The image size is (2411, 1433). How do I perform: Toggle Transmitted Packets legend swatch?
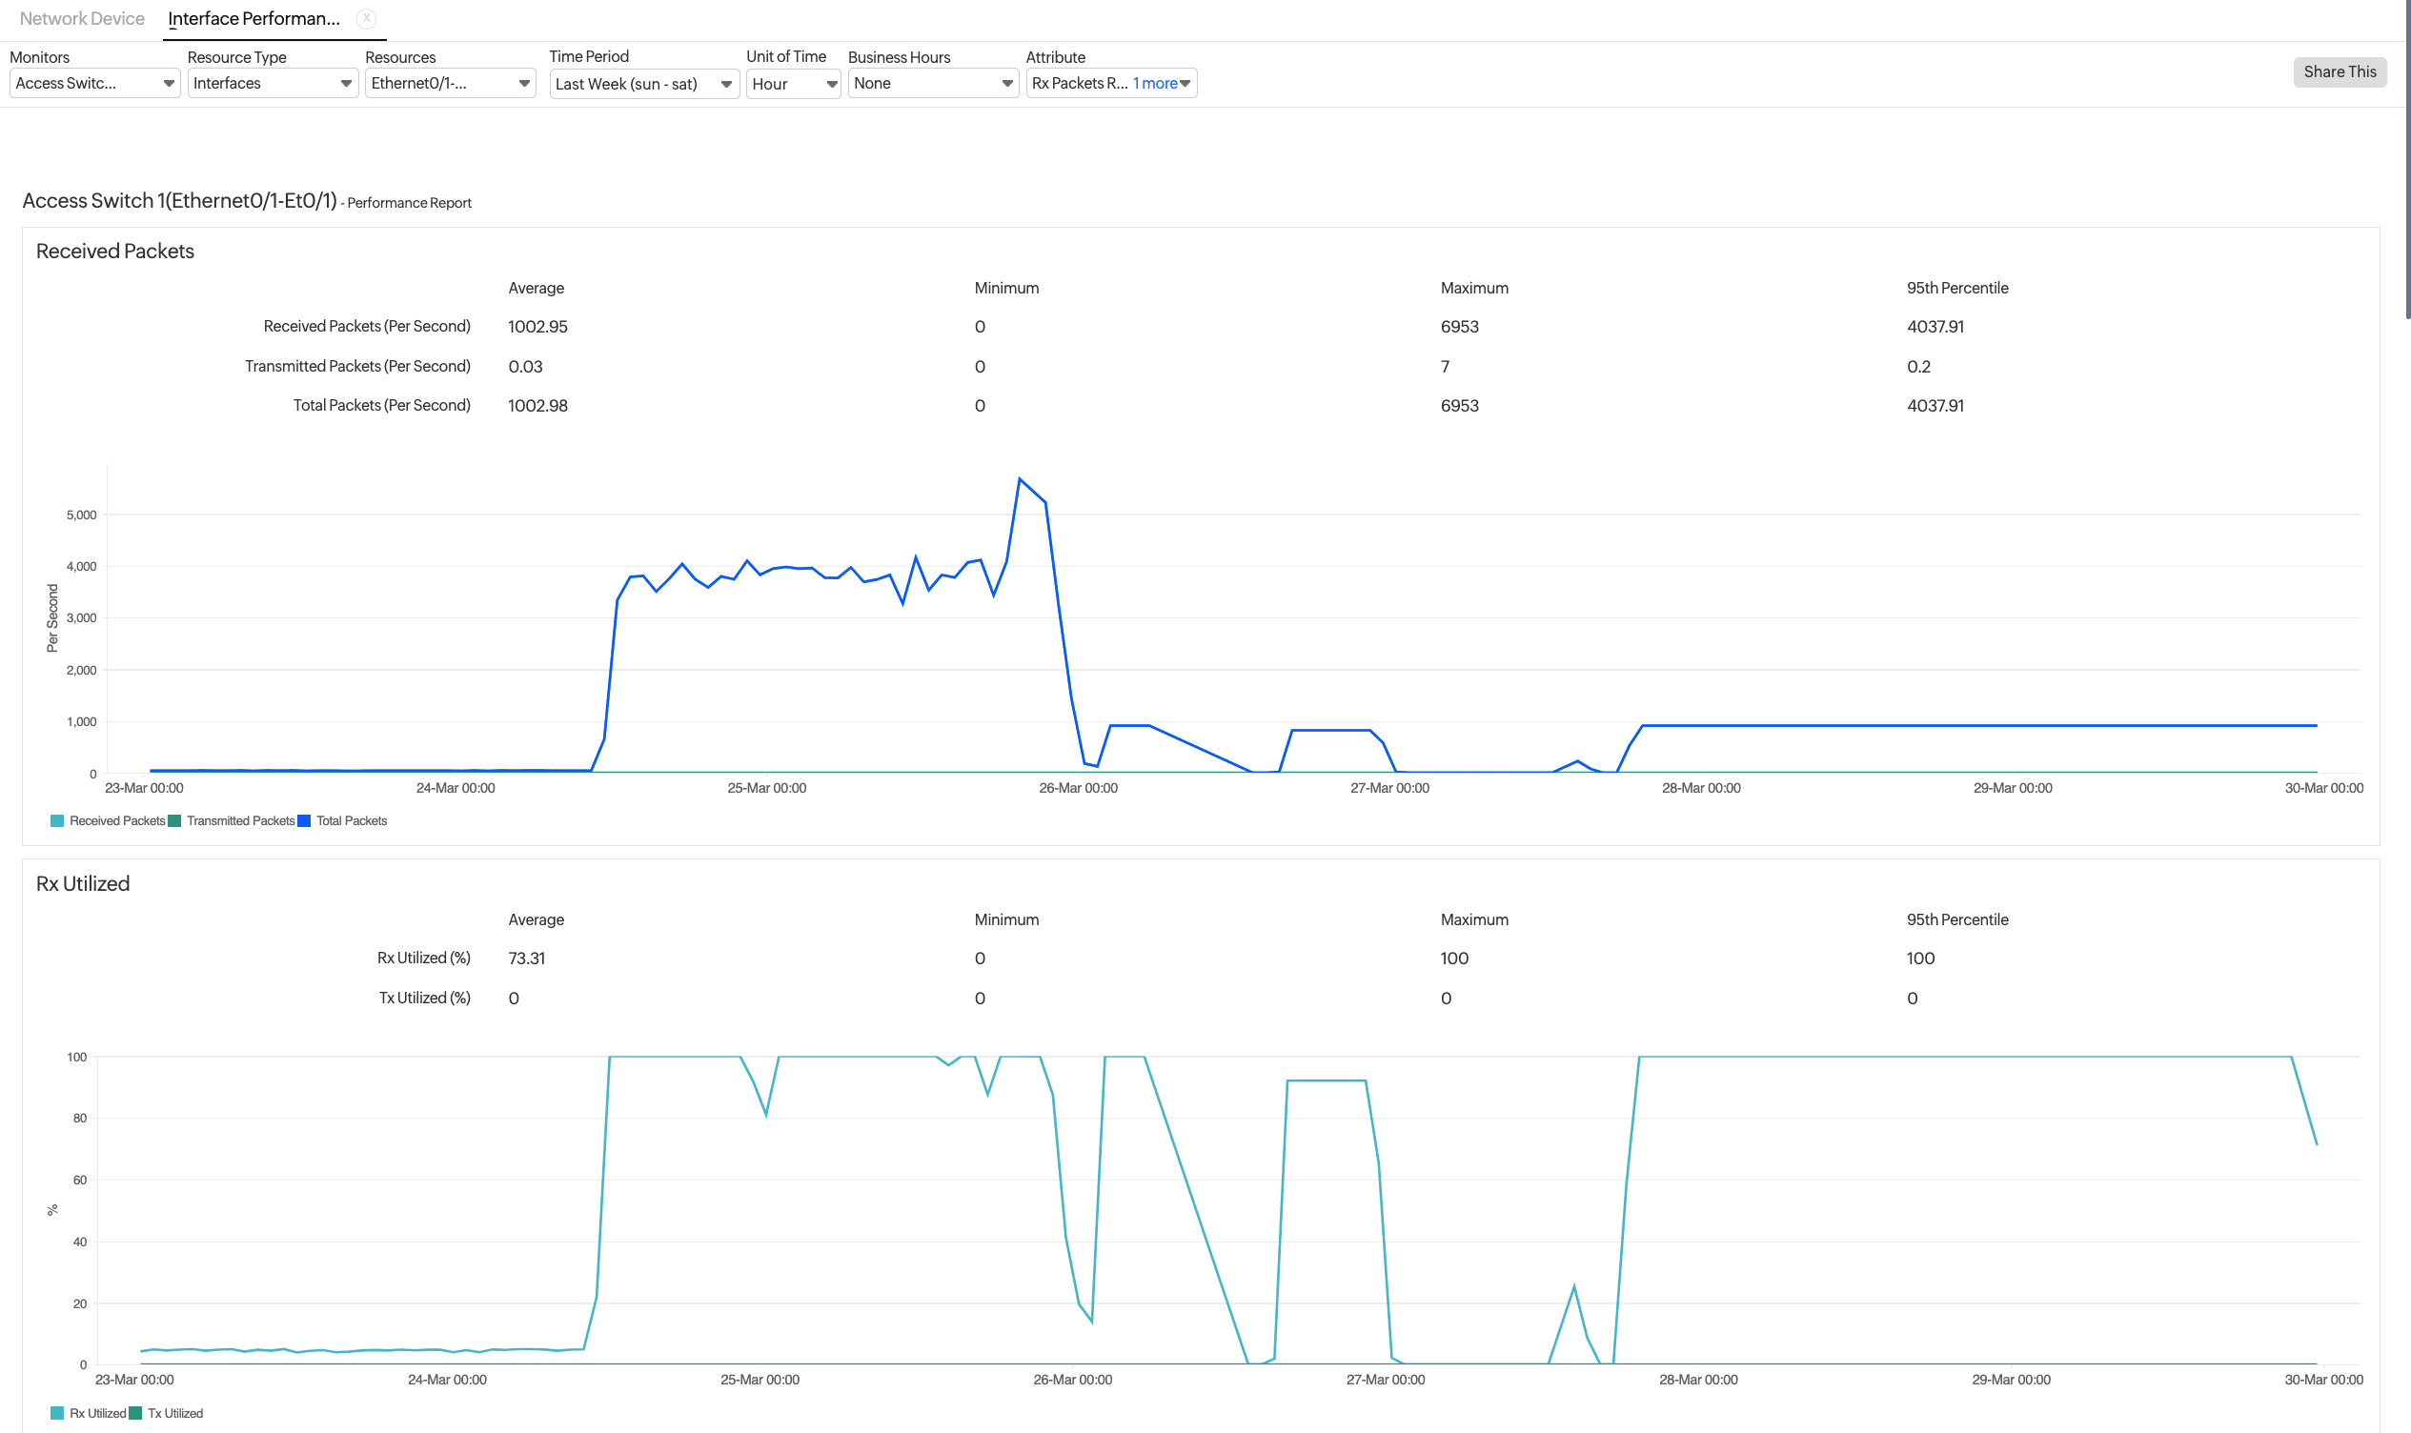click(x=174, y=820)
